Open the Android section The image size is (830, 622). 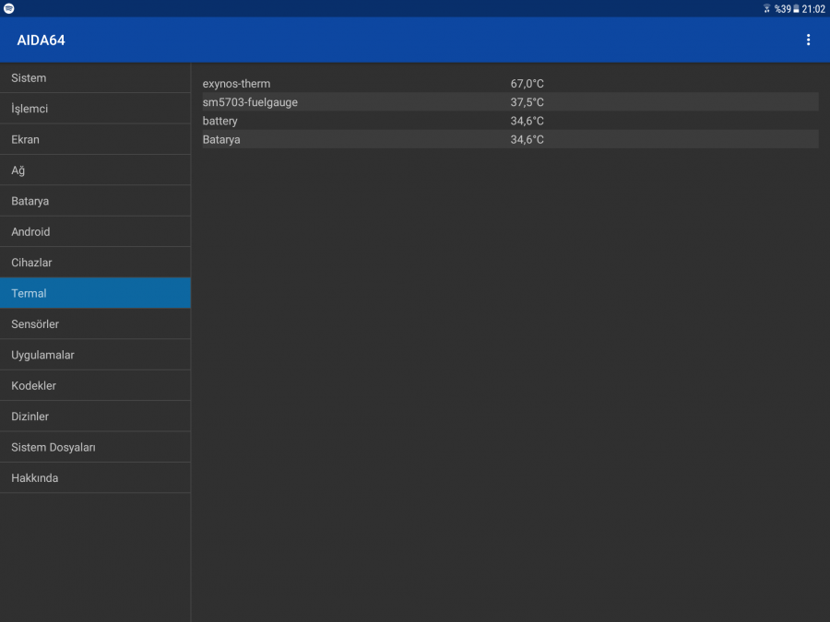pyautogui.click(x=95, y=231)
